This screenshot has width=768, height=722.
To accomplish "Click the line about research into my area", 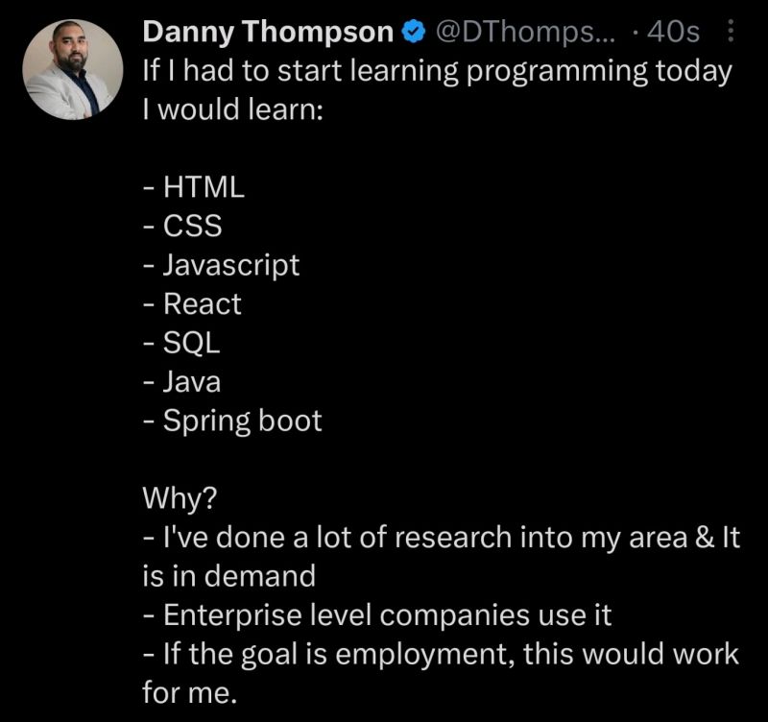I will [x=442, y=538].
